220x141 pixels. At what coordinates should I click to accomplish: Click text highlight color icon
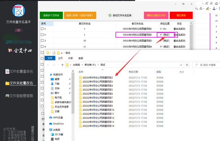pyautogui.click(x=207, y=9)
